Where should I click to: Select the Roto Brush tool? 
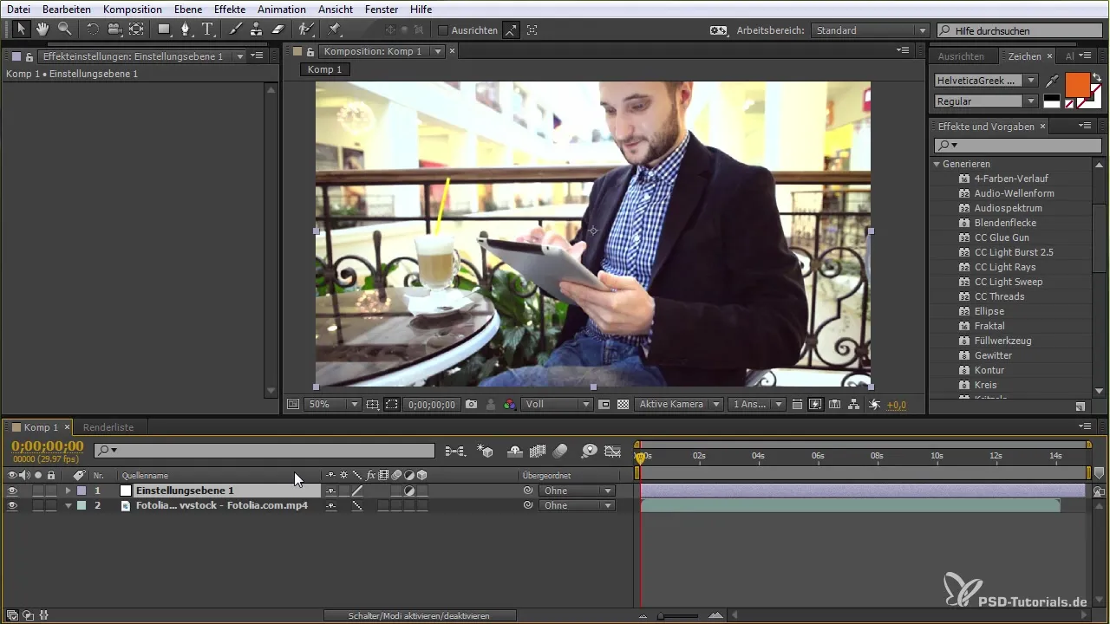pyautogui.click(x=305, y=29)
